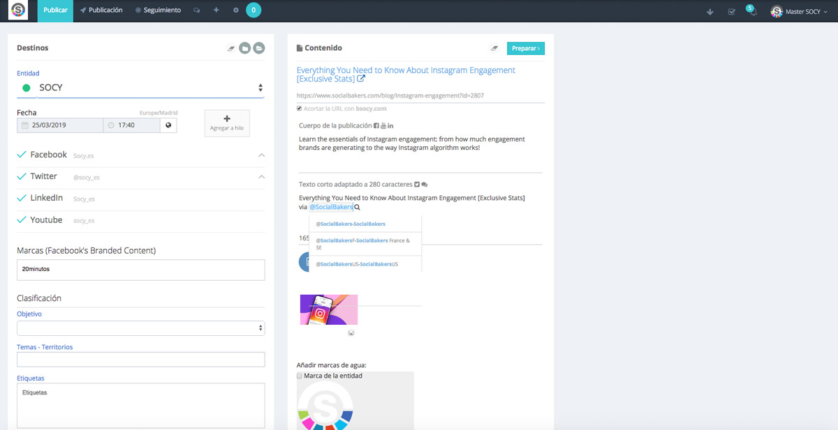Toggle Acortar la URL con bsocy.com checkbox
Viewport: 838px width, 430px height.
click(x=300, y=108)
